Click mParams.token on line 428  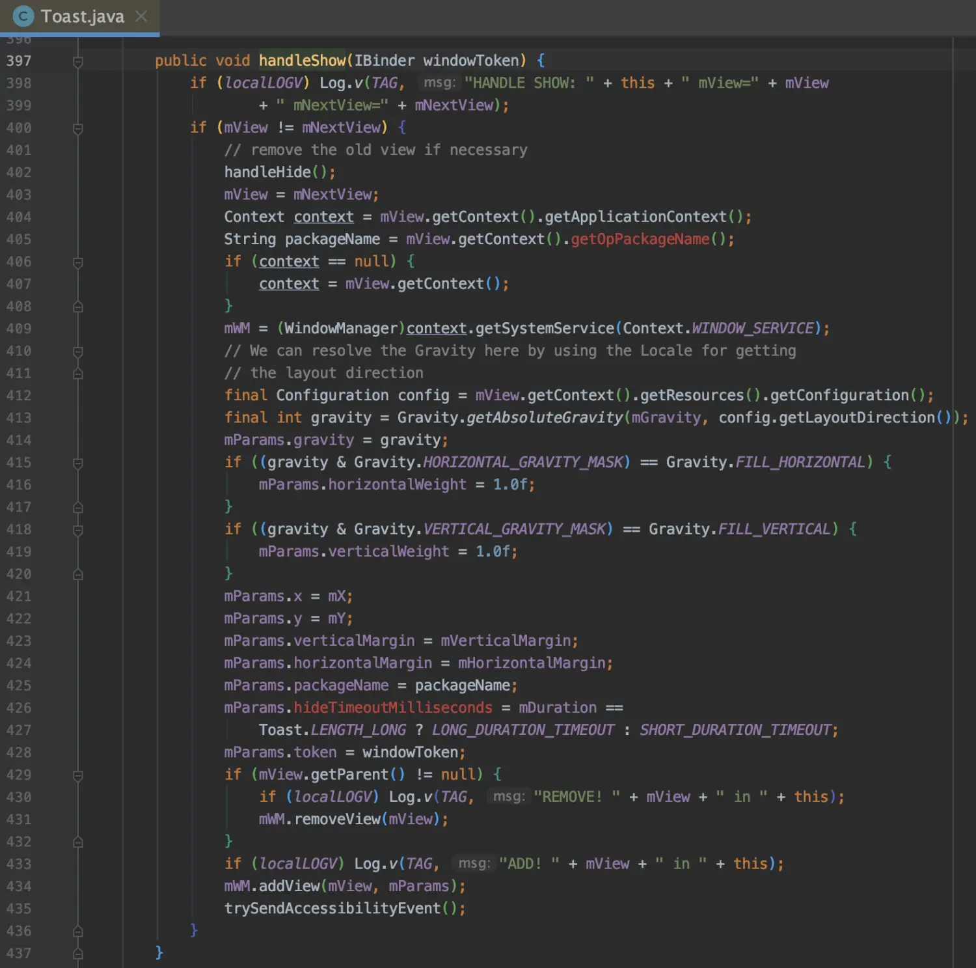[280, 753]
